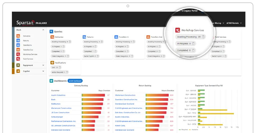Viewport: 256px width, 133px height.
Task: Click the Legacy Portal link
Action: (188, 11)
